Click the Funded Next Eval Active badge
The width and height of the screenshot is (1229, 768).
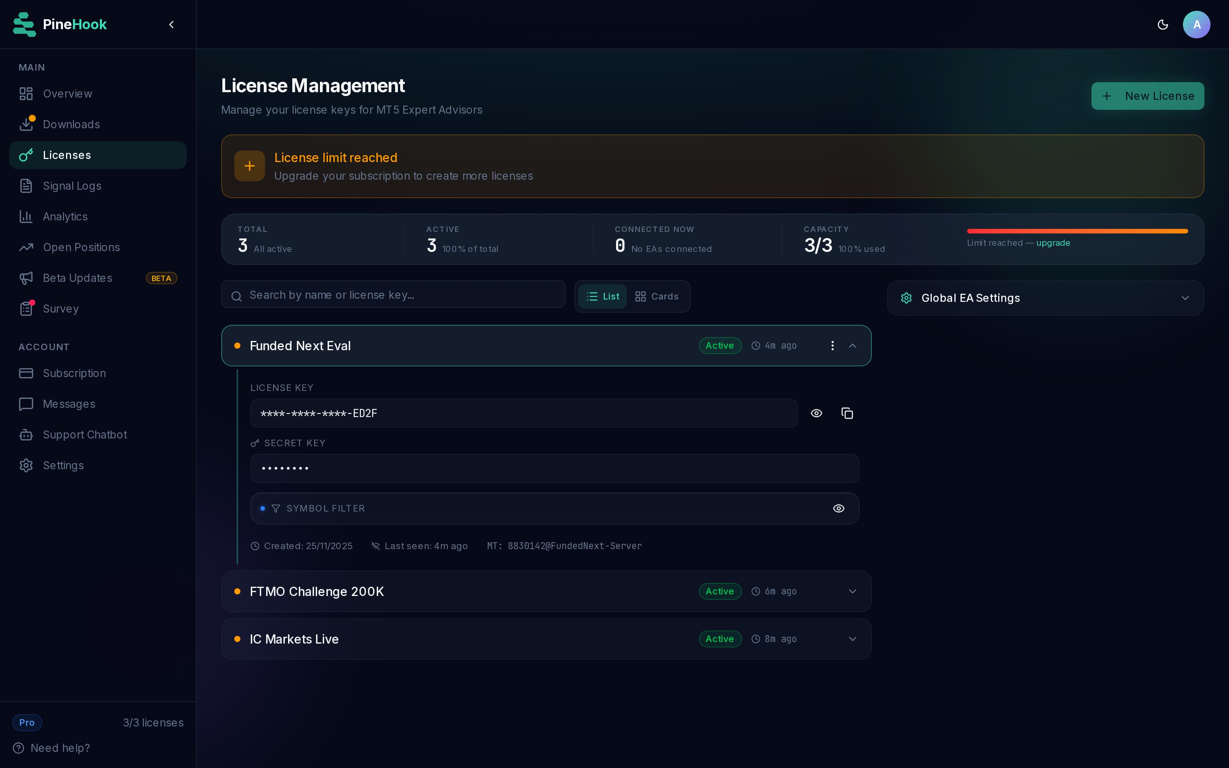click(720, 346)
